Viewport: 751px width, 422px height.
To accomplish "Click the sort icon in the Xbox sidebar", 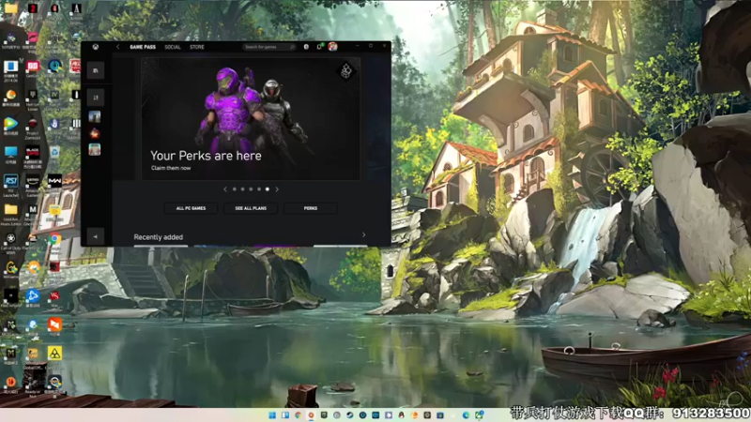I will coord(96,98).
